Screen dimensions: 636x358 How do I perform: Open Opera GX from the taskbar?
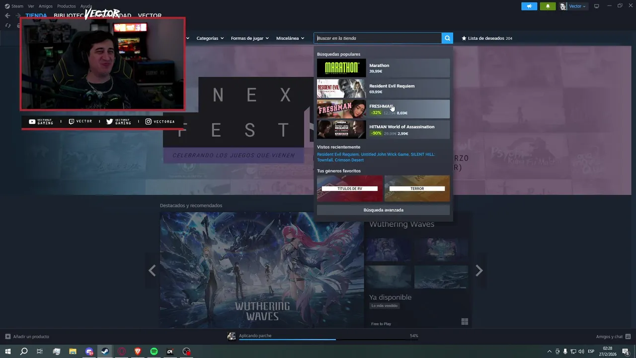click(122, 352)
